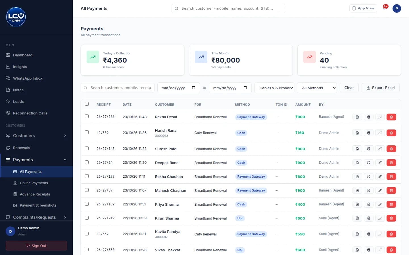
Task: Open calendar picker on the start date
Action: pos(194,88)
